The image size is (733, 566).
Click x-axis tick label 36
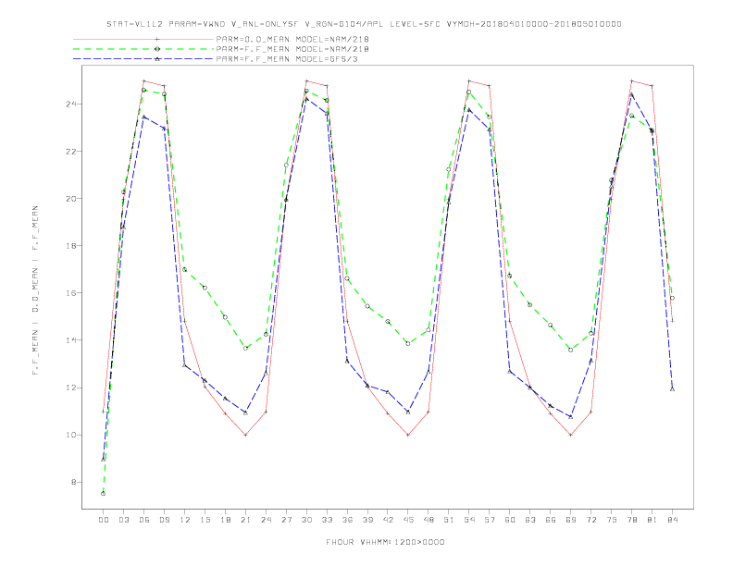tap(347, 520)
